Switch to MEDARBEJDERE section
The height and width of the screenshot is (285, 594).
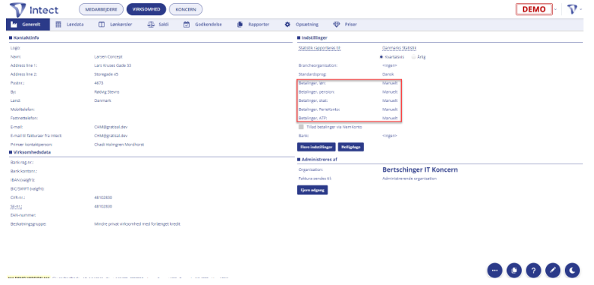pyautogui.click(x=101, y=10)
